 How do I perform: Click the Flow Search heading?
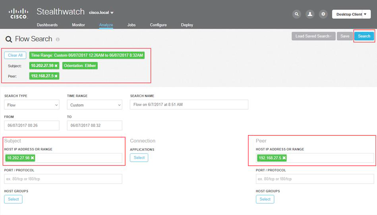point(33,39)
